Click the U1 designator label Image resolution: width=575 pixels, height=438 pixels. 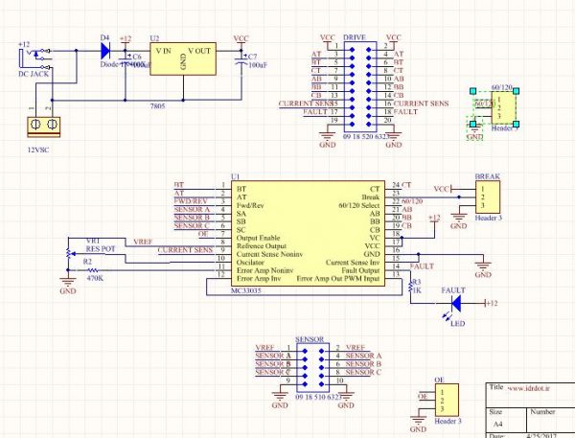(x=235, y=176)
